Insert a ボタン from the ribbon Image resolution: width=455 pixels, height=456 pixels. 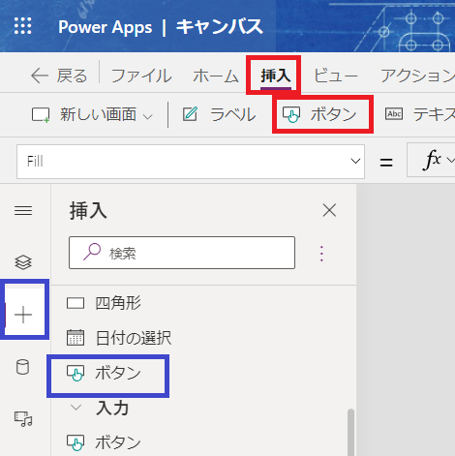pyautogui.click(x=319, y=114)
